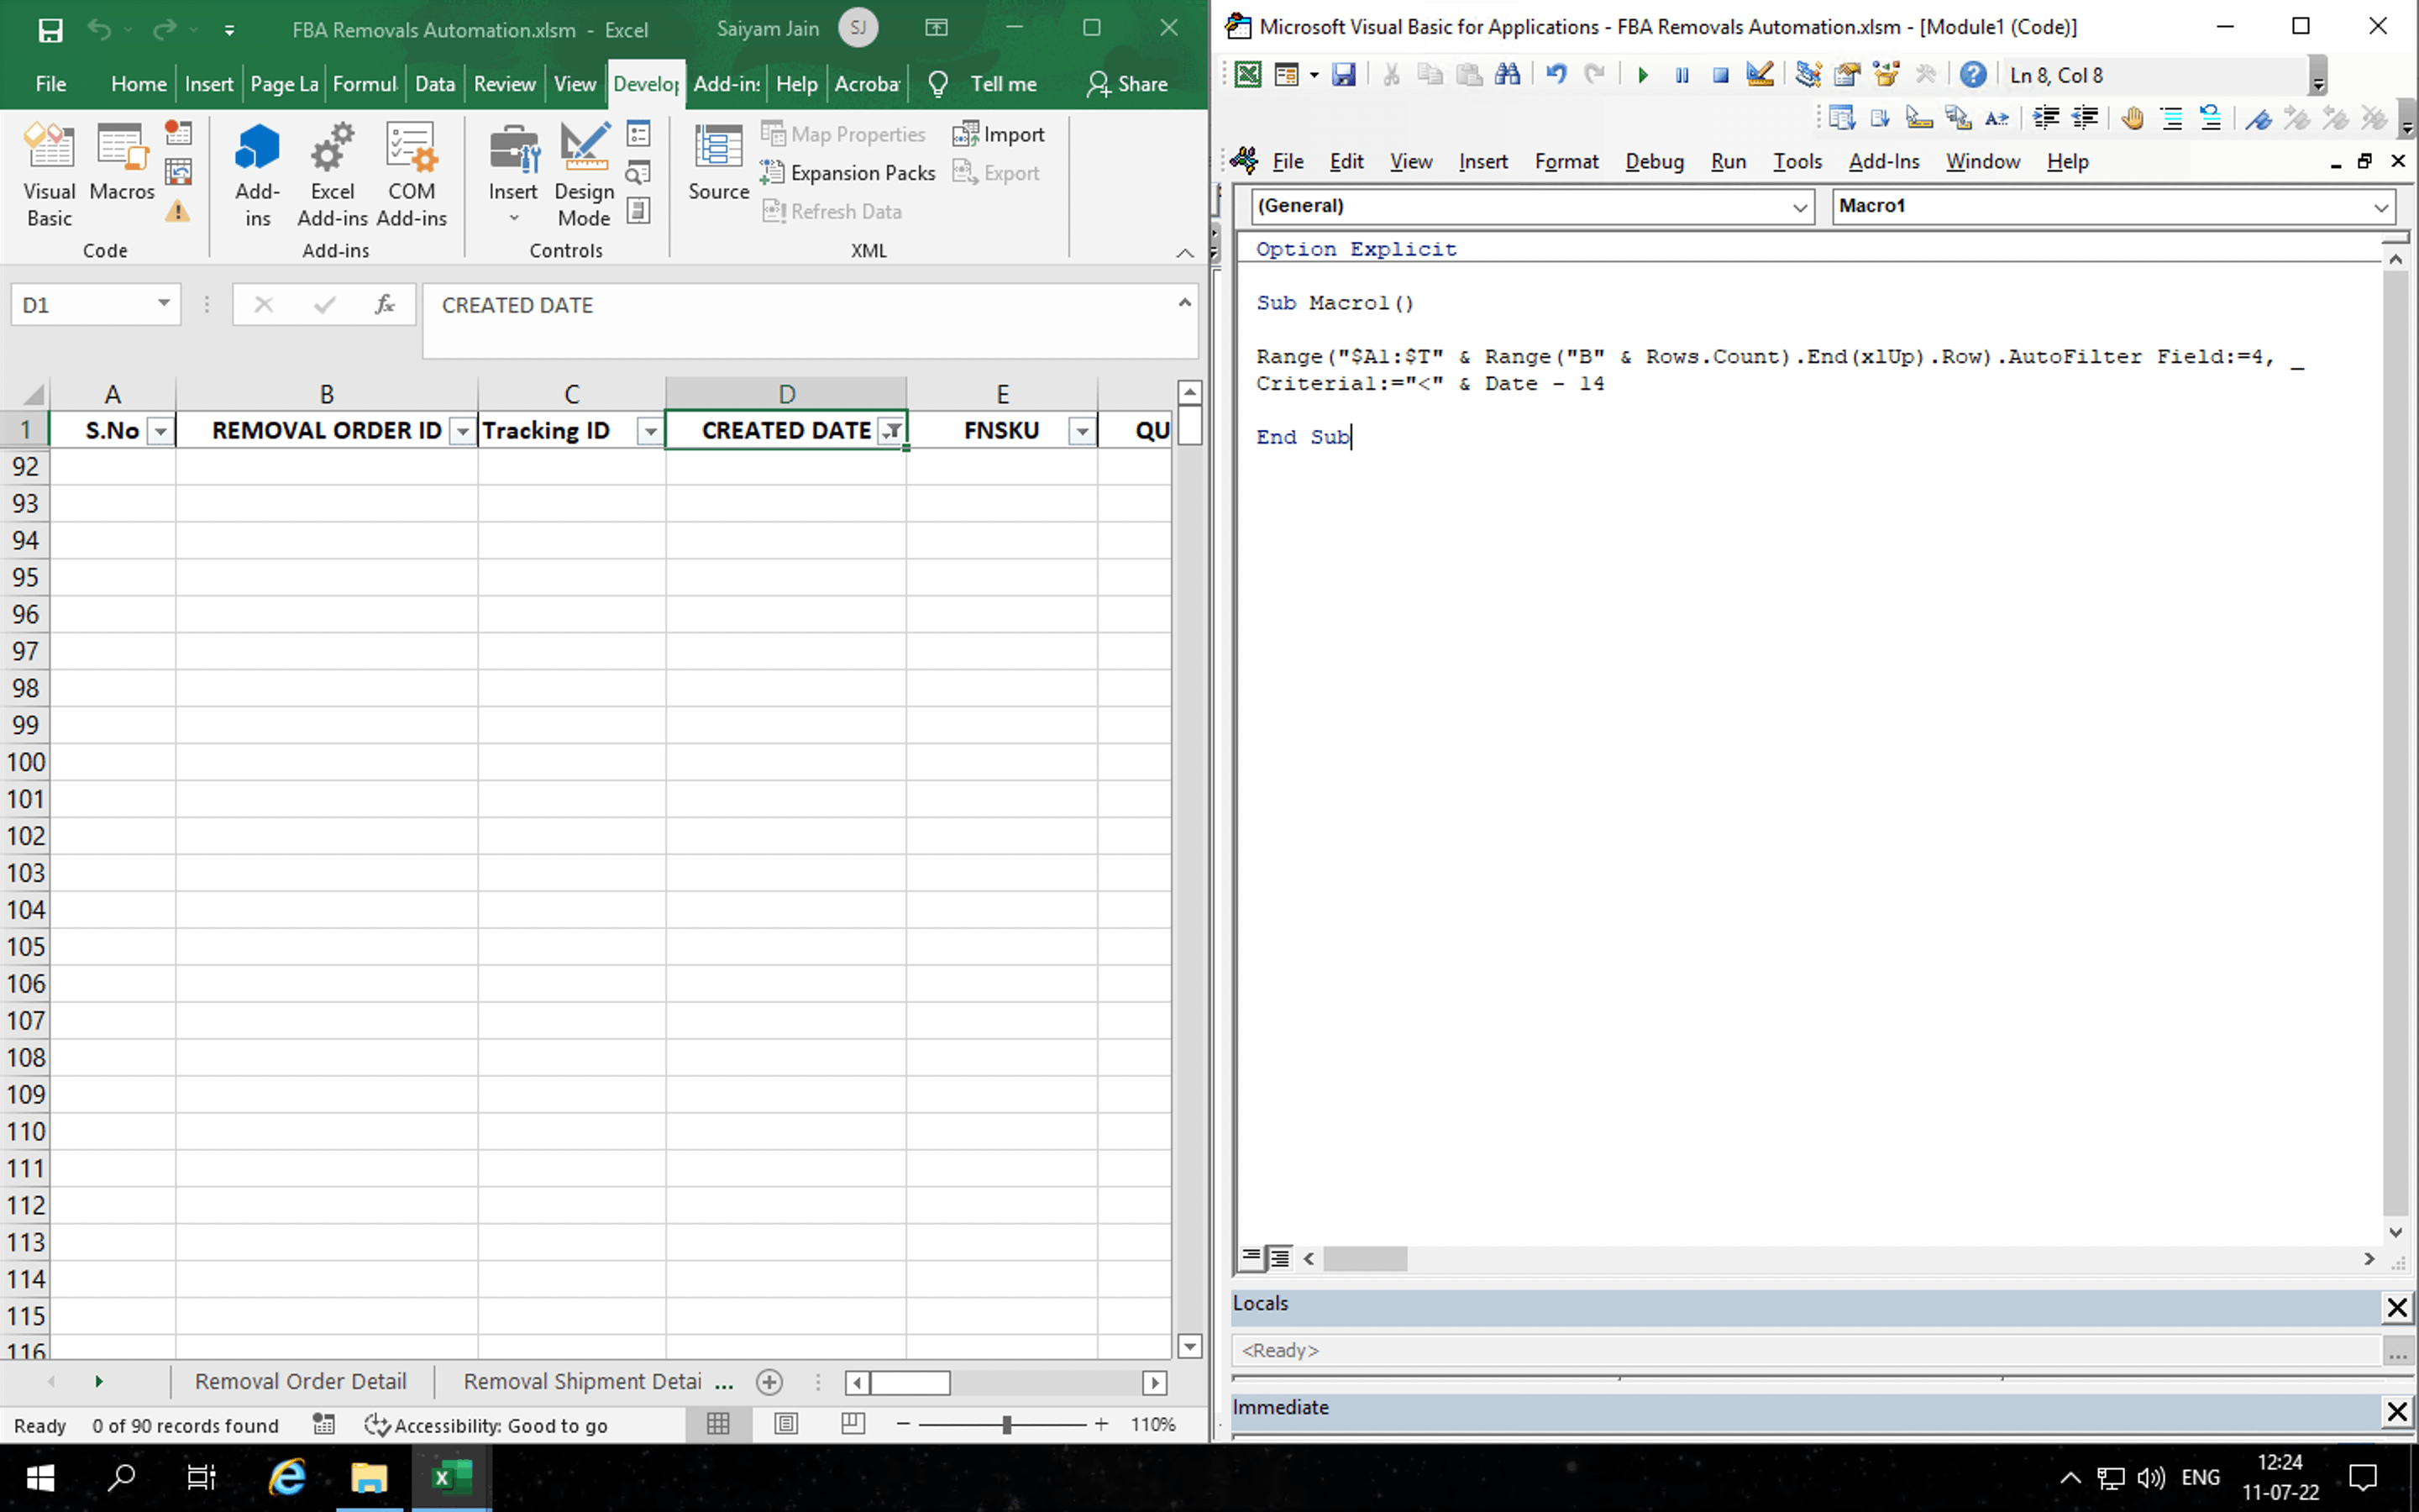Open the Data tab in Excel ribbon
The height and width of the screenshot is (1512, 2419).
coord(435,84)
